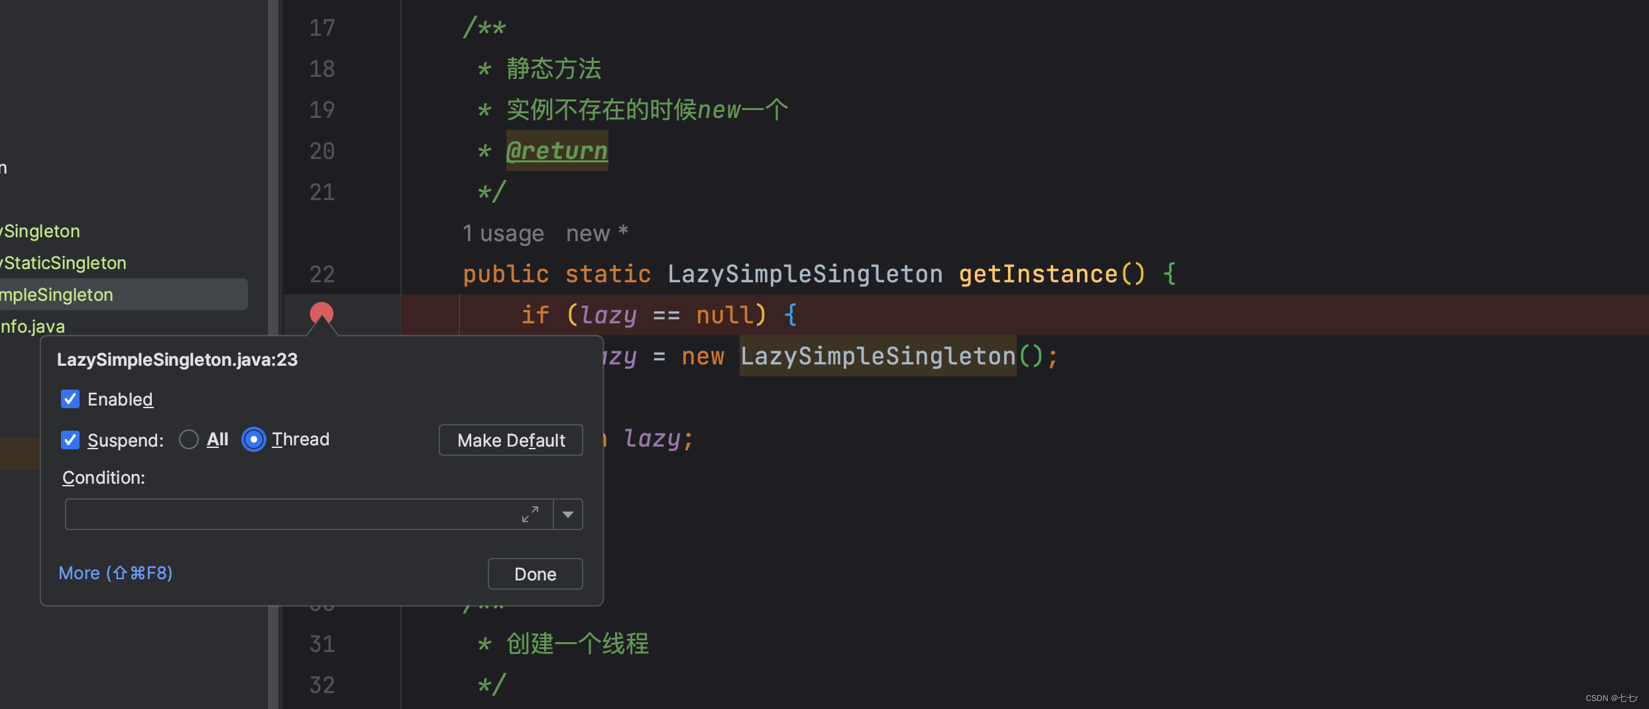Screen dimensions: 1649x709
Task: Click the @return Javadoc tag
Action: pyautogui.click(x=557, y=150)
